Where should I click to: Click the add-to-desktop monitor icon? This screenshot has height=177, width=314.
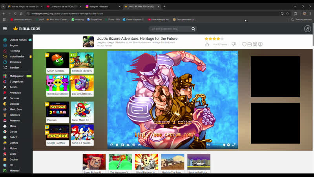pos(260,44)
